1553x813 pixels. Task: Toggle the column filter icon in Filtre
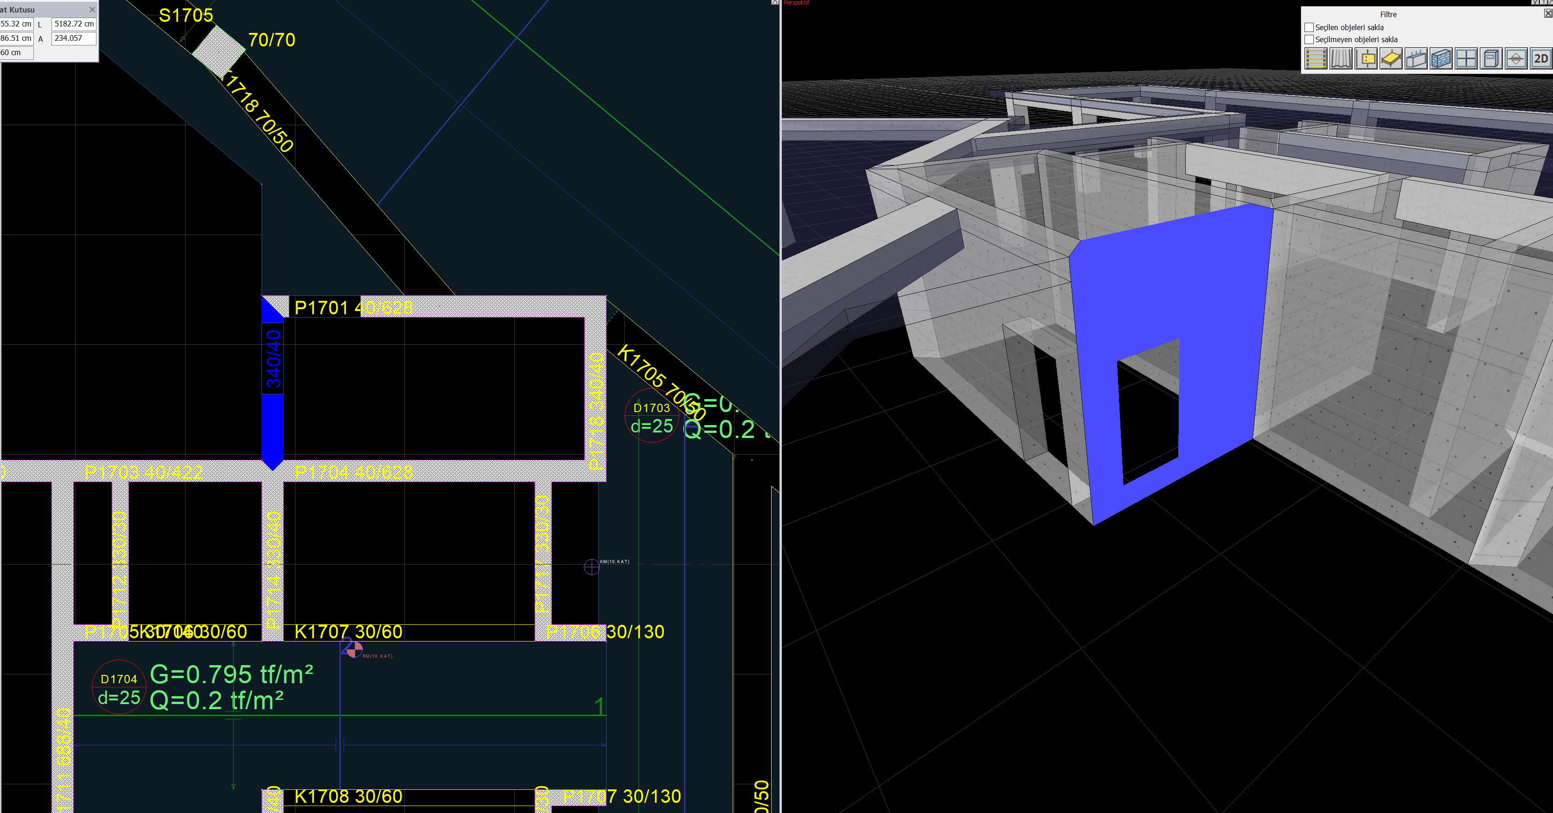(x=1366, y=59)
